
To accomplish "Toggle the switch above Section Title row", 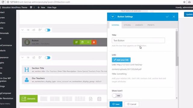I will point(48,58).
